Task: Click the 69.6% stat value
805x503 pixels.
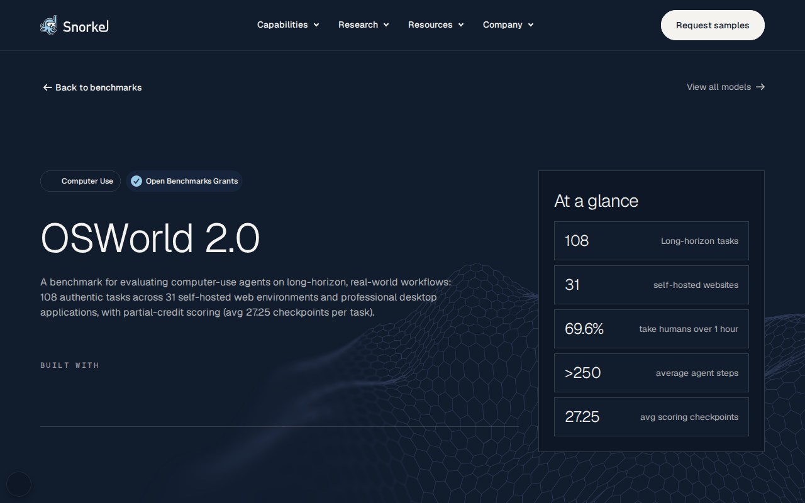Action: 584,329
